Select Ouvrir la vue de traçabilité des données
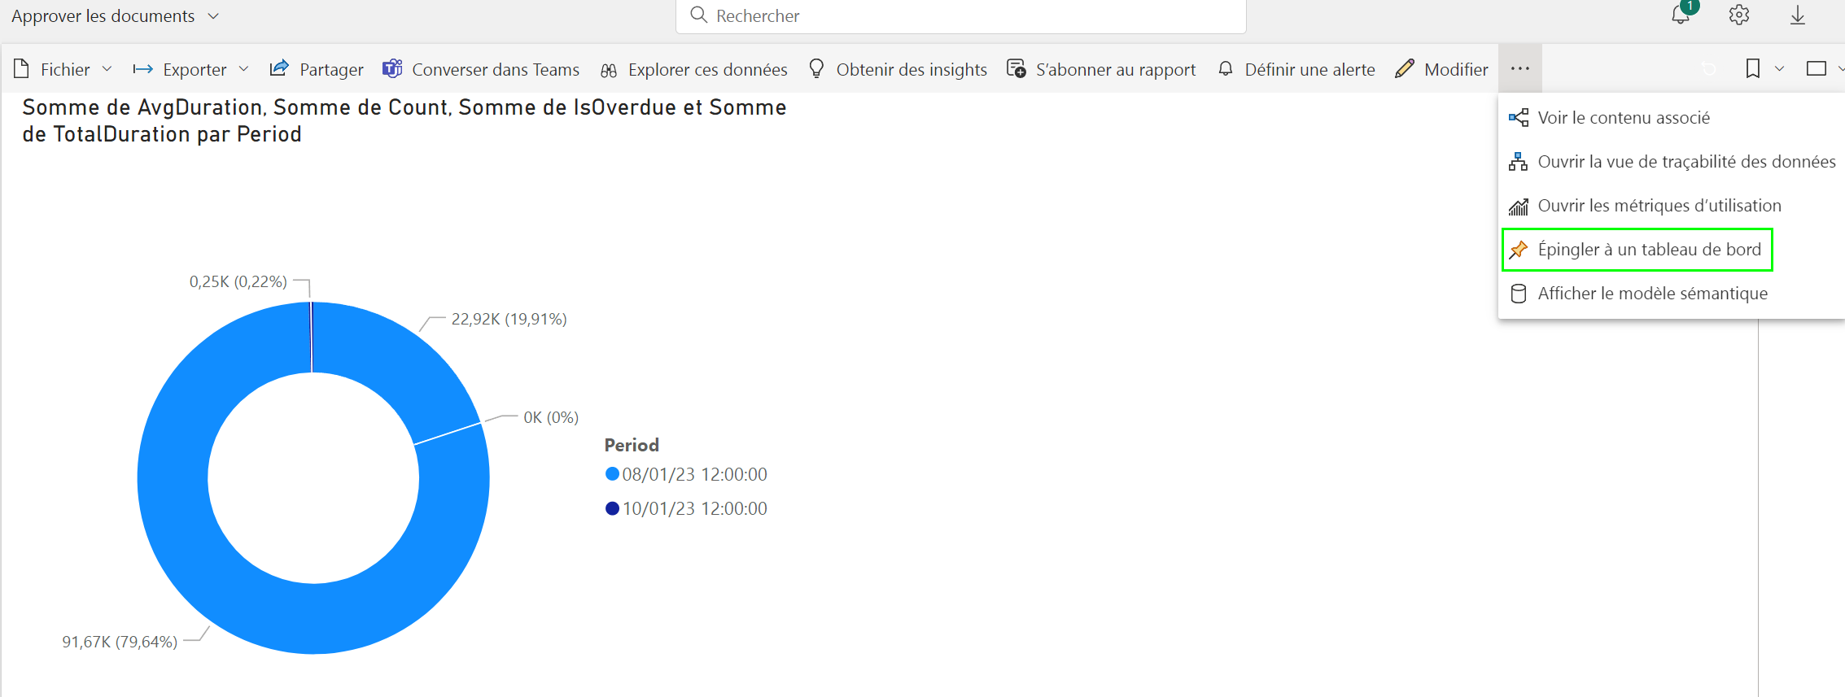Image resolution: width=1845 pixels, height=697 pixels. pyautogui.click(x=1685, y=161)
